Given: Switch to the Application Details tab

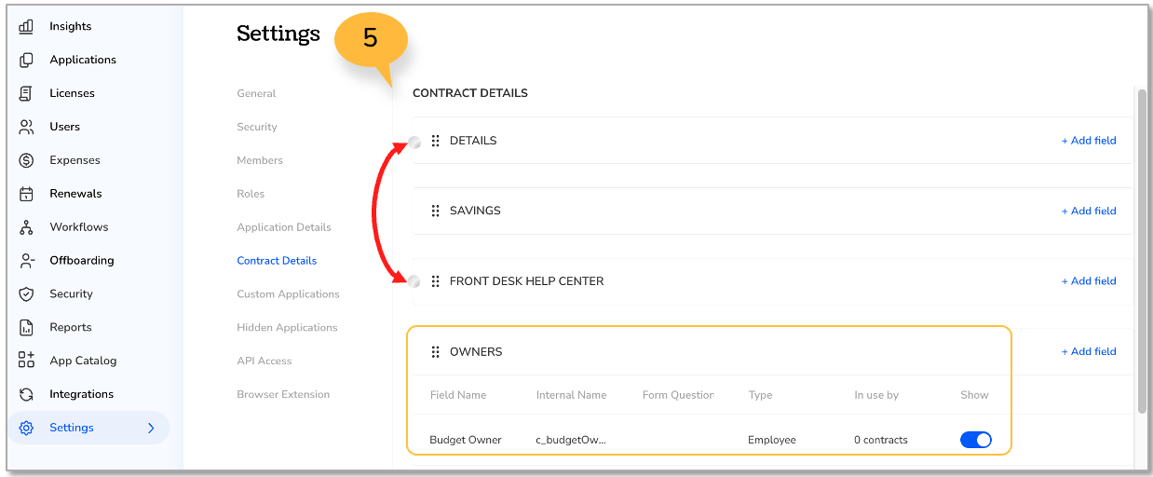Looking at the screenshot, I should pyautogui.click(x=284, y=227).
